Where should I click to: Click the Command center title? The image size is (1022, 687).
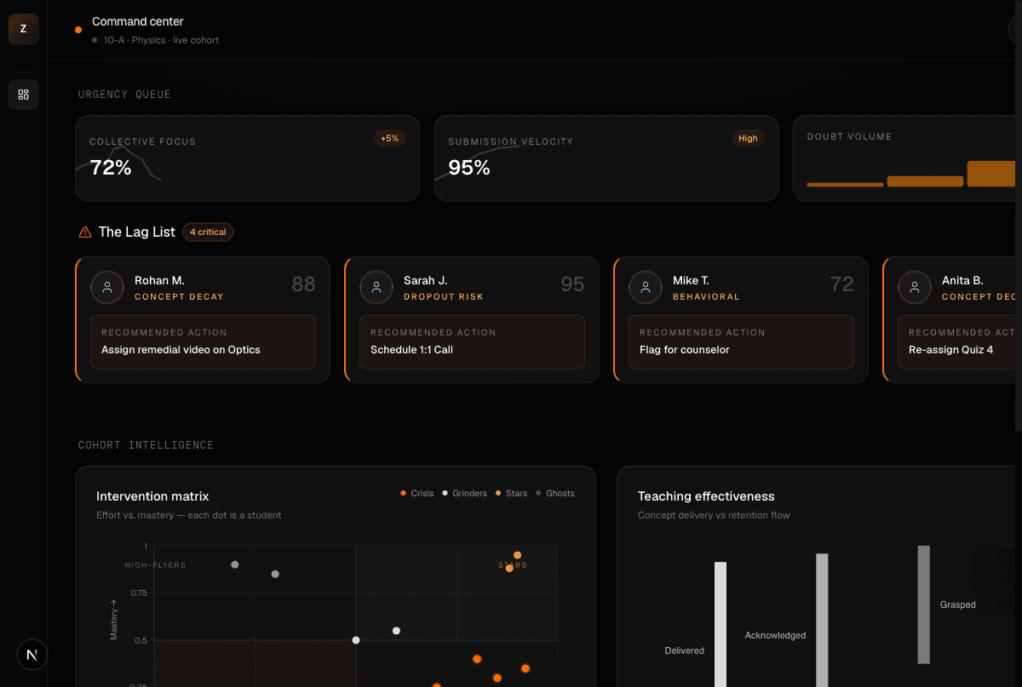pos(137,21)
